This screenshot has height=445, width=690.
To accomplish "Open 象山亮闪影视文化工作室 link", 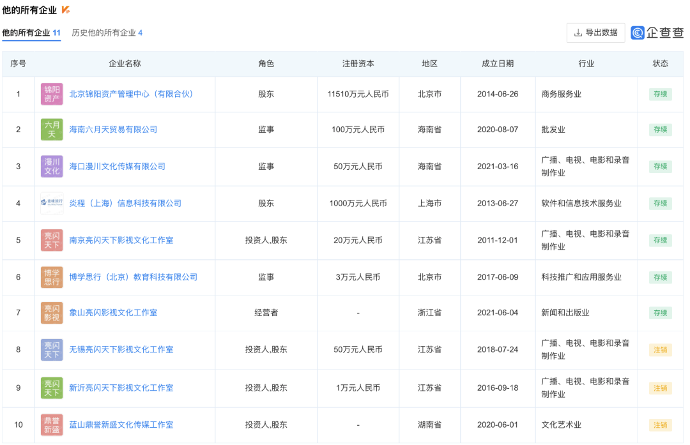I will click(x=113, y=313).
